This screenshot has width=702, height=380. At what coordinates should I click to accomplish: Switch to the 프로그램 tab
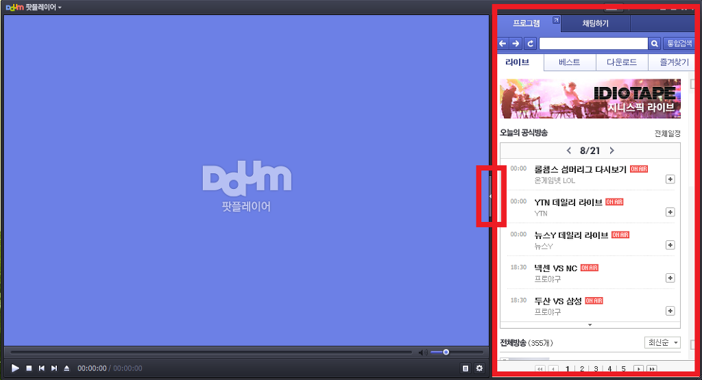[x=526, y=23]
